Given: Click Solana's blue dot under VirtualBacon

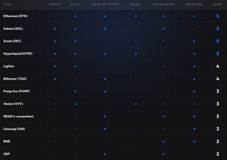Looking at the screenshot, I should [164, 29].
